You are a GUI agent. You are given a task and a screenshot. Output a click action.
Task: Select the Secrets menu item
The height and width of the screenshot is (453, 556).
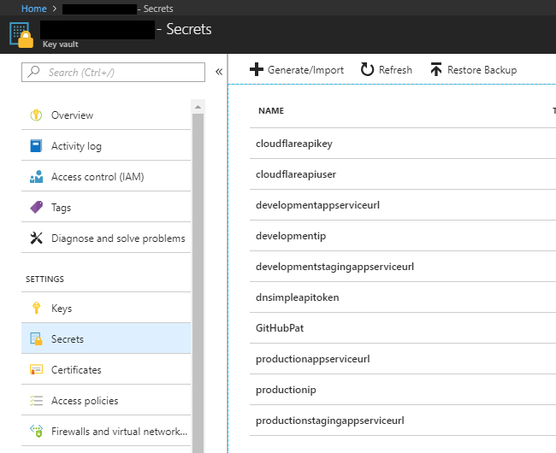(106, 339)
